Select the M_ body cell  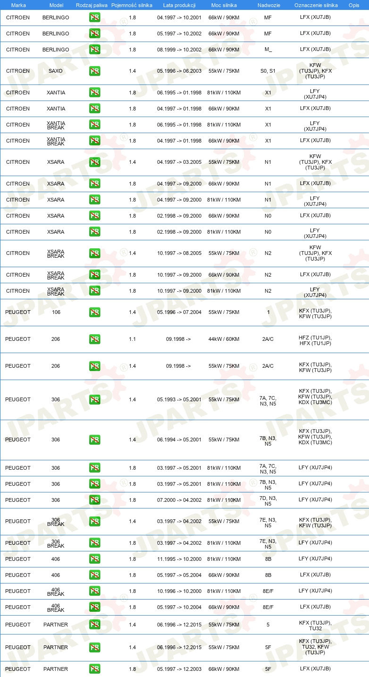click(x=268, y=50)
